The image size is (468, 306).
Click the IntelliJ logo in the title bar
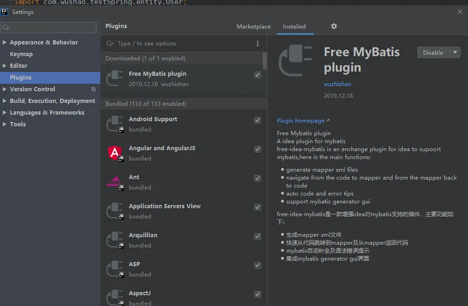(x=4, y=12)
